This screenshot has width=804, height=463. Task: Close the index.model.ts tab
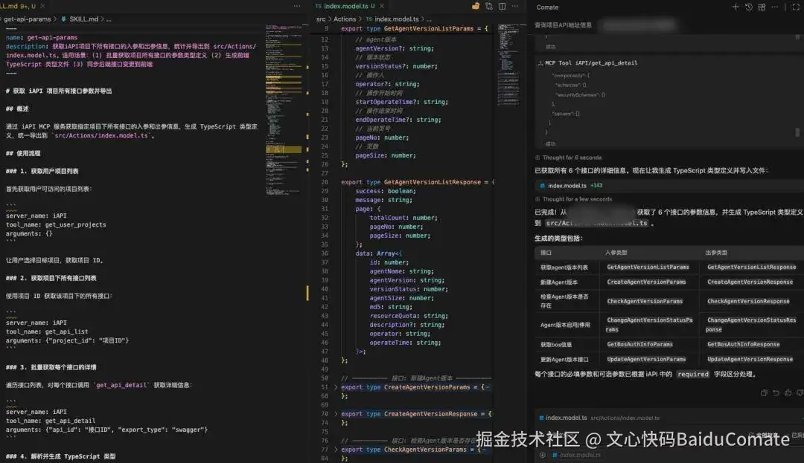pos(381,6)
